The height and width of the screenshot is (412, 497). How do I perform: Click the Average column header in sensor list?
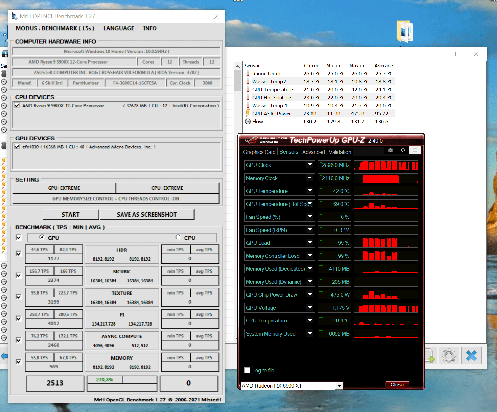coord(383,66)
